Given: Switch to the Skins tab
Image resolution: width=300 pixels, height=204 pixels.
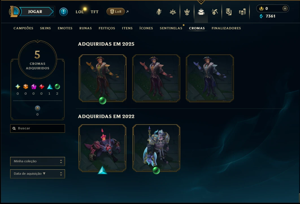Looking at the screenshot, I should point(45,28).
